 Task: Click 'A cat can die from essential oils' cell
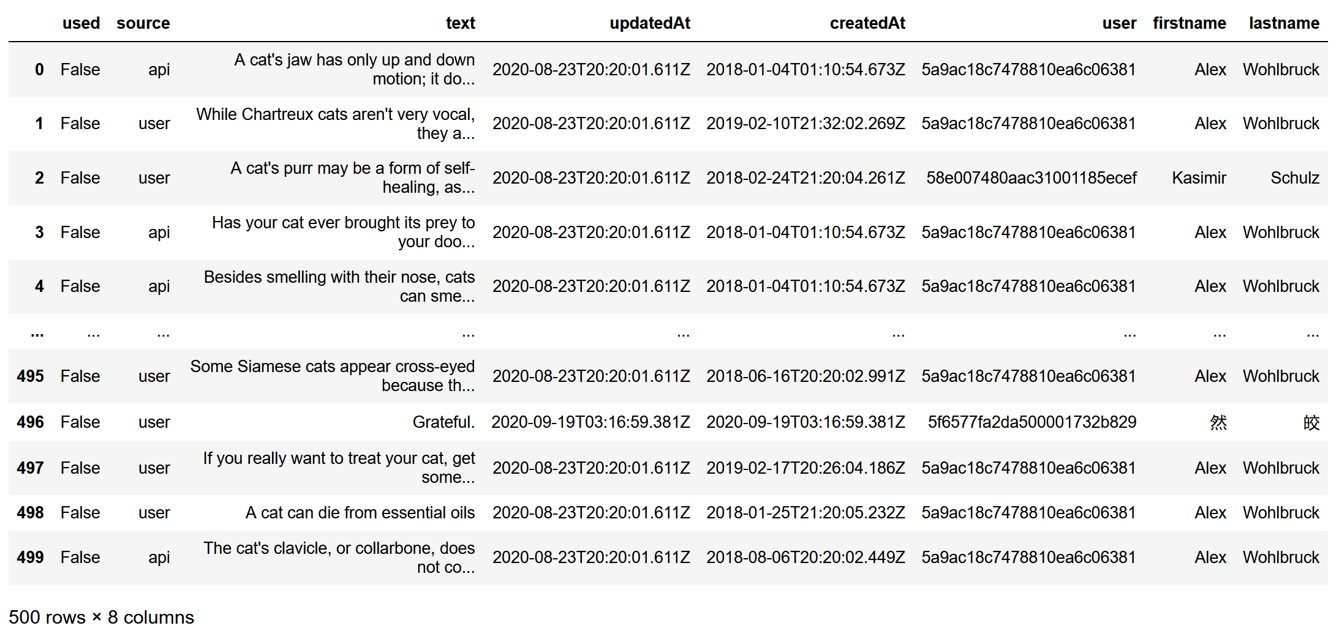coord(360,513)
